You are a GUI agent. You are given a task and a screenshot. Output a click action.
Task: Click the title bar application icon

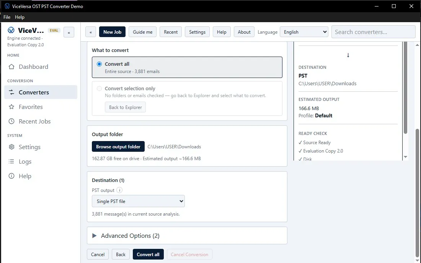coord(7,6)
